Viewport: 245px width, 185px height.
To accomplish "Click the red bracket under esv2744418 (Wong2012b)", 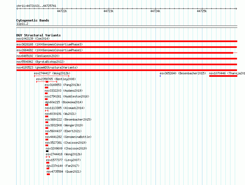I will 48,157.
